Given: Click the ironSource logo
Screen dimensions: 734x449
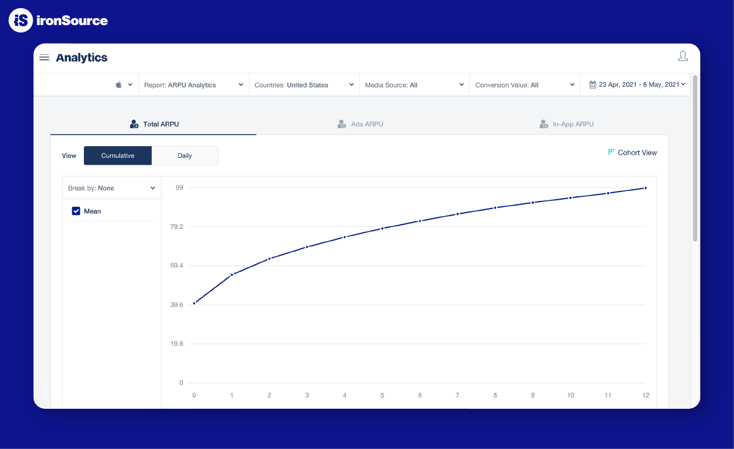Looking at the screenshot, I should 58,20.
